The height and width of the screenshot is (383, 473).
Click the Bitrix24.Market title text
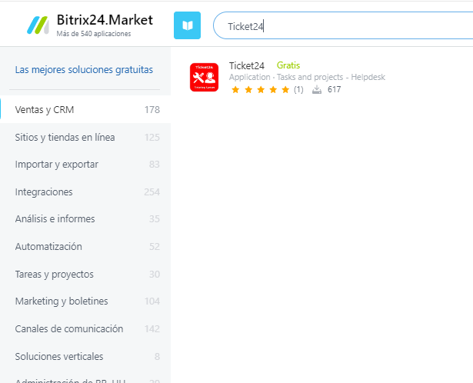(105, 20)
